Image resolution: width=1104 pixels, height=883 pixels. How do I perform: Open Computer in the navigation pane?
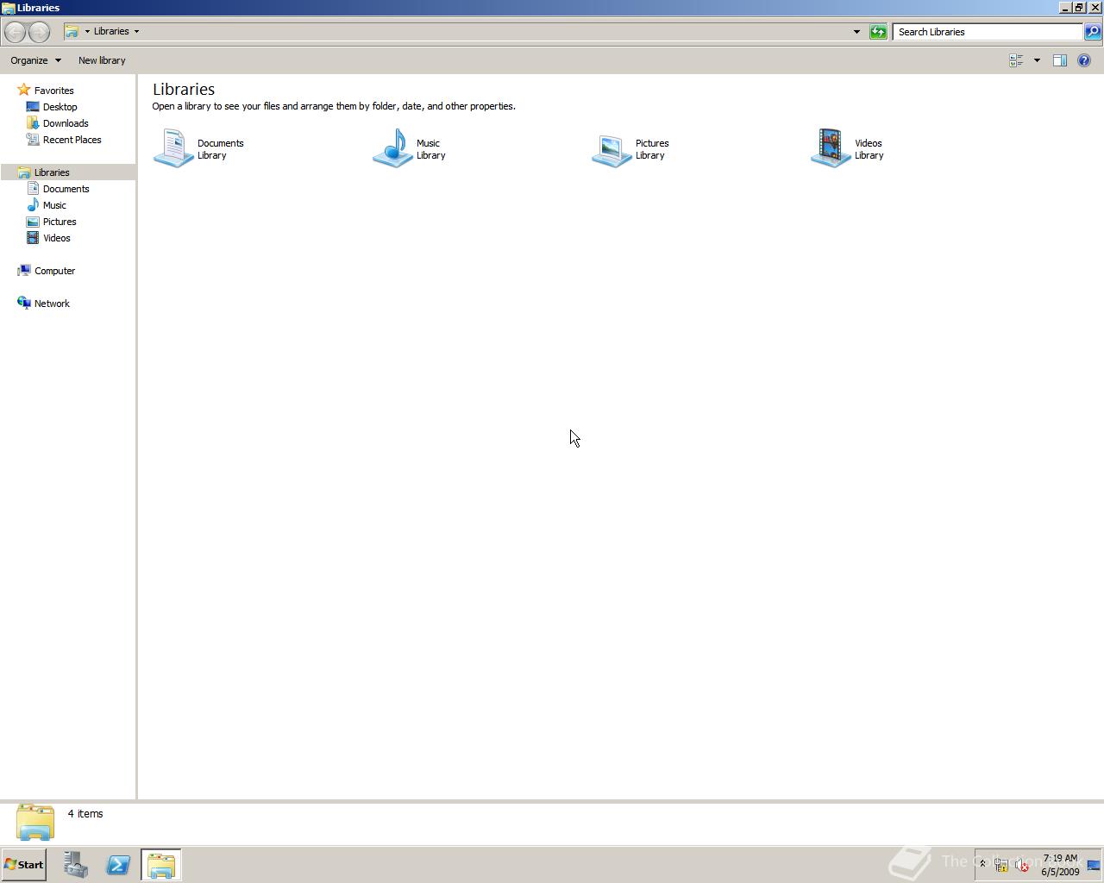click(54, 271)
